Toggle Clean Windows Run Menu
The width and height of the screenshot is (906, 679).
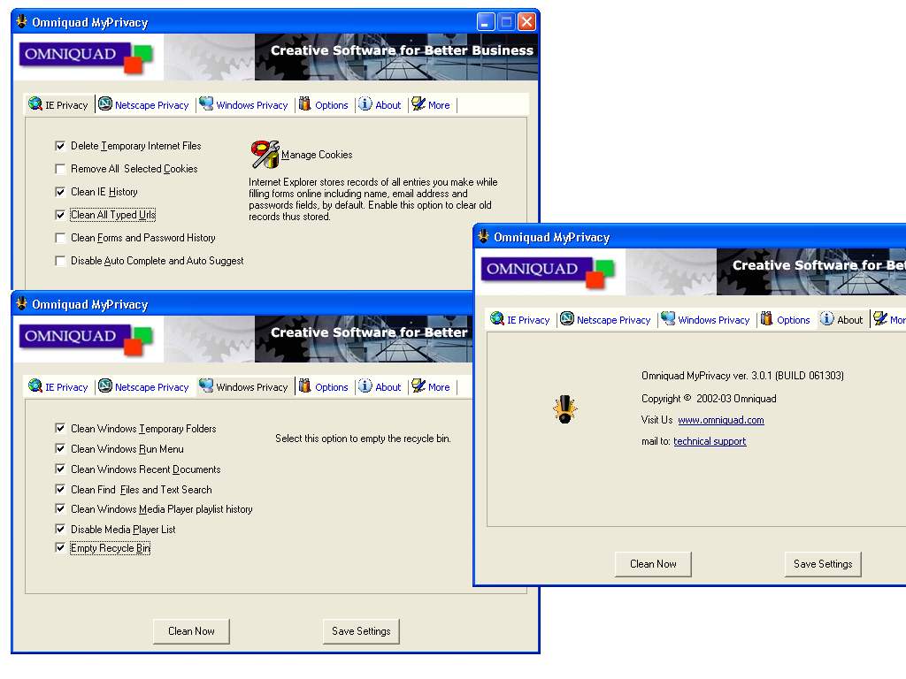pyautogui.click(x=60, y=448)
